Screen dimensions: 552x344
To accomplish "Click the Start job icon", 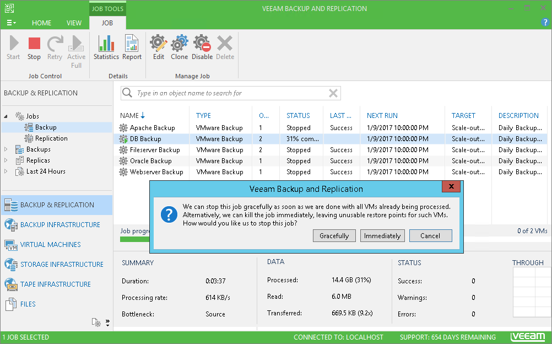I will pos(14,44).
